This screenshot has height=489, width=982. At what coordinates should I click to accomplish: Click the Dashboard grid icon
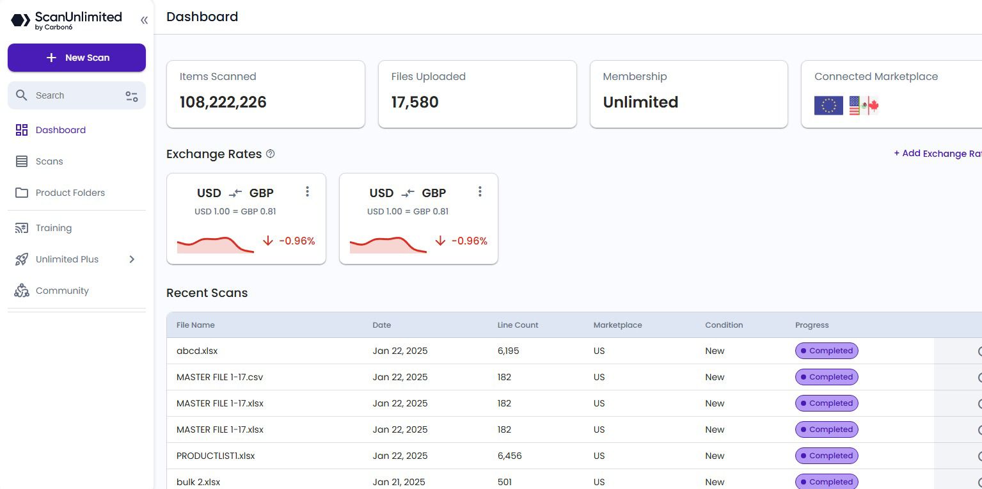(22, 130)
